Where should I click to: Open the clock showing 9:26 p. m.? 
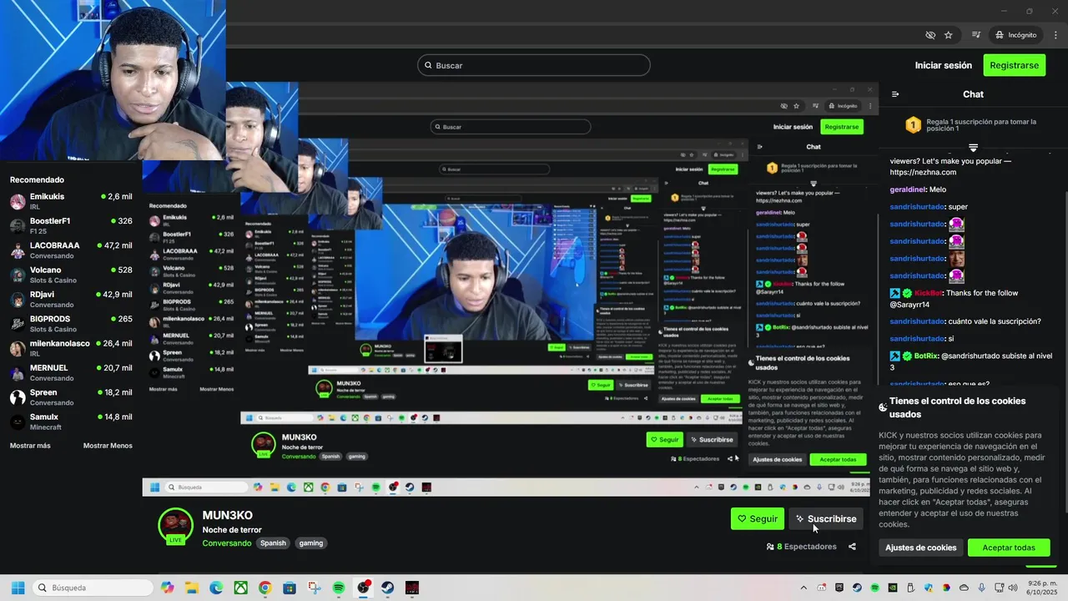click(x=1040, y=588)
